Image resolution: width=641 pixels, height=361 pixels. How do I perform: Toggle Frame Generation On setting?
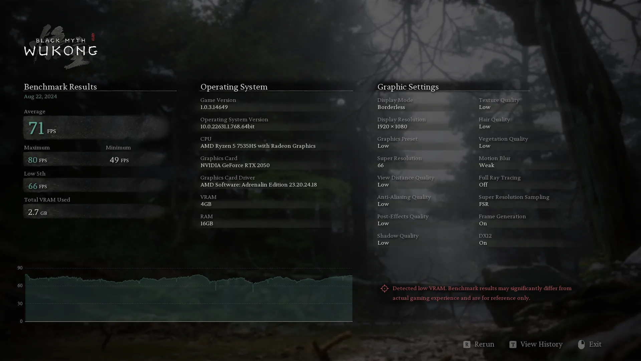483,223
